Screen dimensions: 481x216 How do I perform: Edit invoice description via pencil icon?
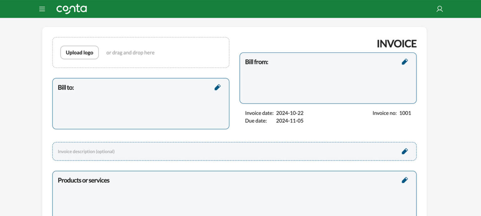pyautogui.click(x=405, y=151)
